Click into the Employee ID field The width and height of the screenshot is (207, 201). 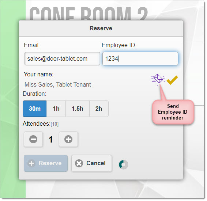pos(140,58)
